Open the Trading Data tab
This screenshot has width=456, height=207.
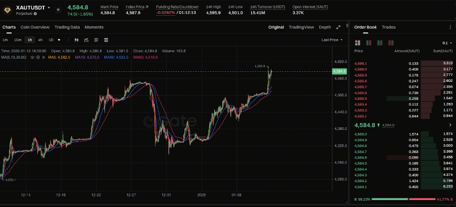[67, 27]
